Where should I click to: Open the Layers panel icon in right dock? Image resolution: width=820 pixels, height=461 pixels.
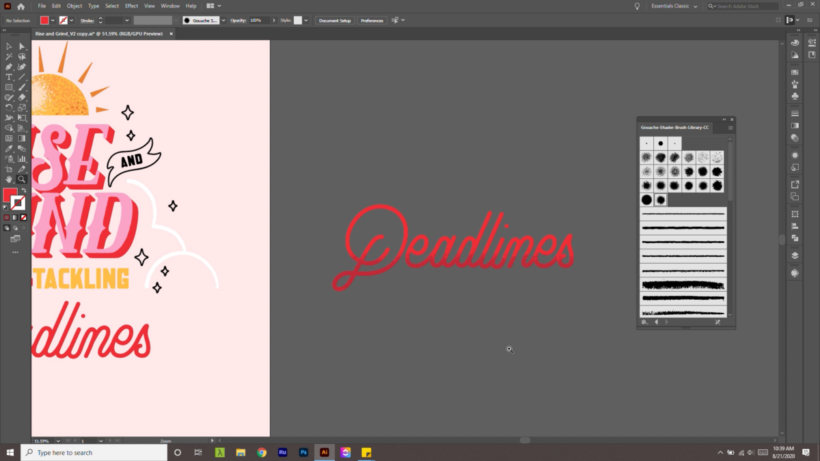[795, 255]
